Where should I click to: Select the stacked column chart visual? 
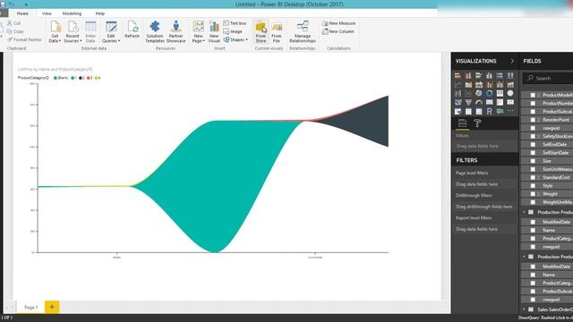click(x=468, y=75)
